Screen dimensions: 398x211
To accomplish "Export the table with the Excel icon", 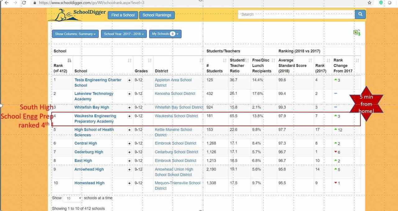I will [357, 33].
